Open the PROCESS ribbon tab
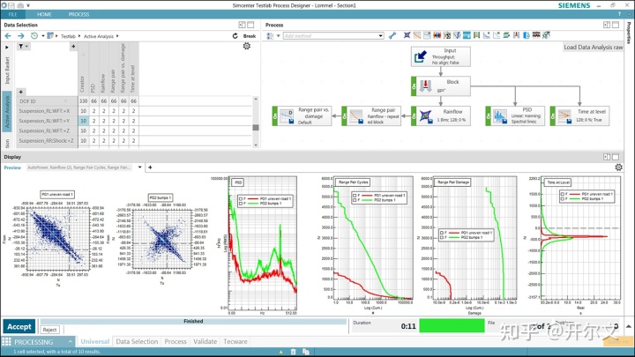This screenshot has width=635, height=357. (x=78, y=14)
